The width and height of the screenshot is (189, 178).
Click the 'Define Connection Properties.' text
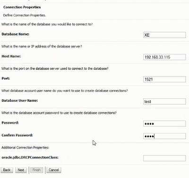click(25, 15)
